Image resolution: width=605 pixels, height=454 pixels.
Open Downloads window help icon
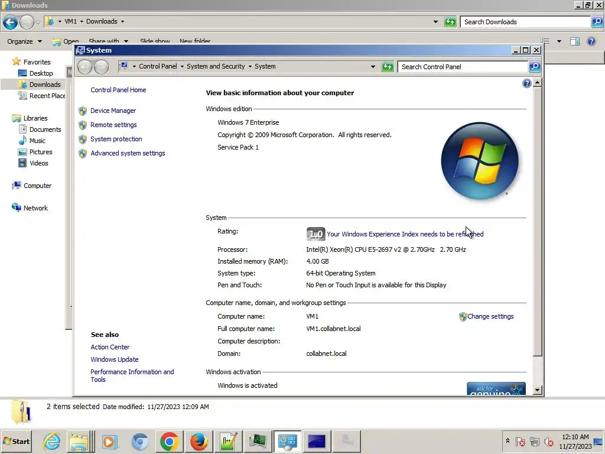click(x=591, y=41)
